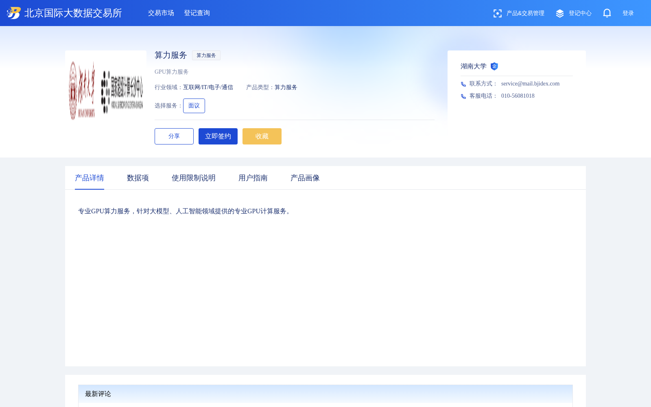Click the phone icon next to 联系方式
The image size is (651, 407).
pyautogui.click(x=463, y=84)
